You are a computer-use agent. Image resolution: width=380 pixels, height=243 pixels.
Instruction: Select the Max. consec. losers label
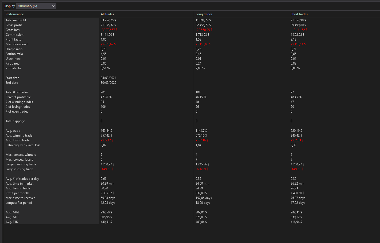tap(19, 160)
